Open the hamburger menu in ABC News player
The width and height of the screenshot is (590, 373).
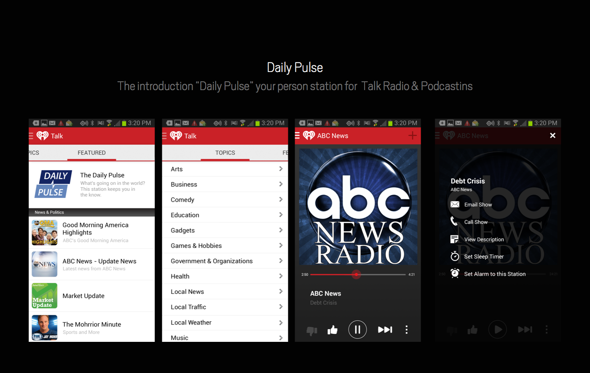[x=297, y=136]
